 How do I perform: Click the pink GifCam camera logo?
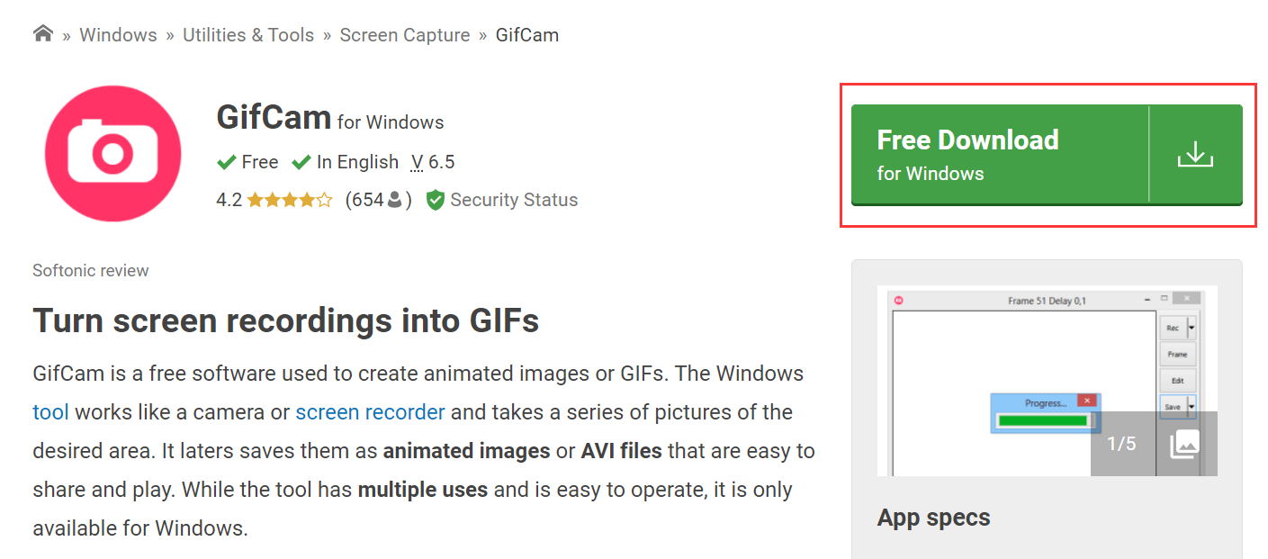click(112, 154)
